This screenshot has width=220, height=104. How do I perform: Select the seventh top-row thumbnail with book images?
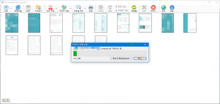point(145,23)
